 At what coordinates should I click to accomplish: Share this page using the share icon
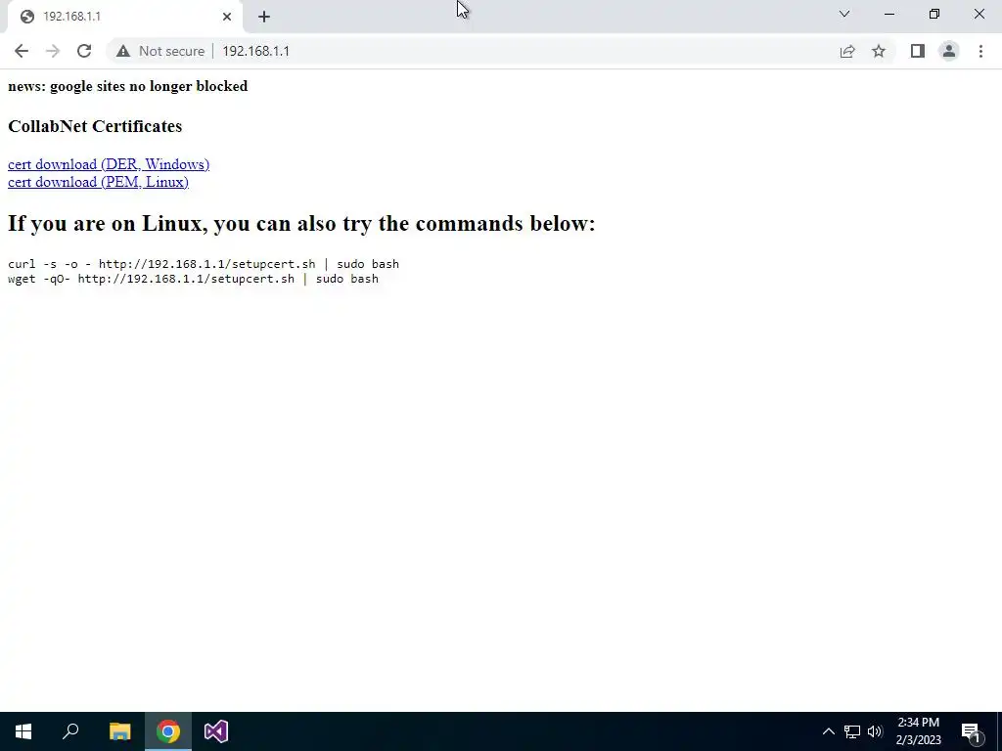847,51
